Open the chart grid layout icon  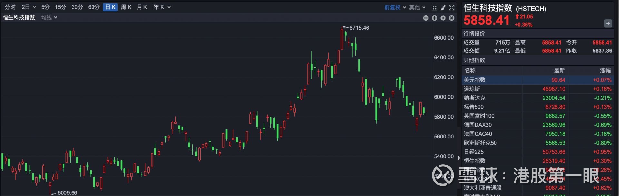tap(434, 7)
